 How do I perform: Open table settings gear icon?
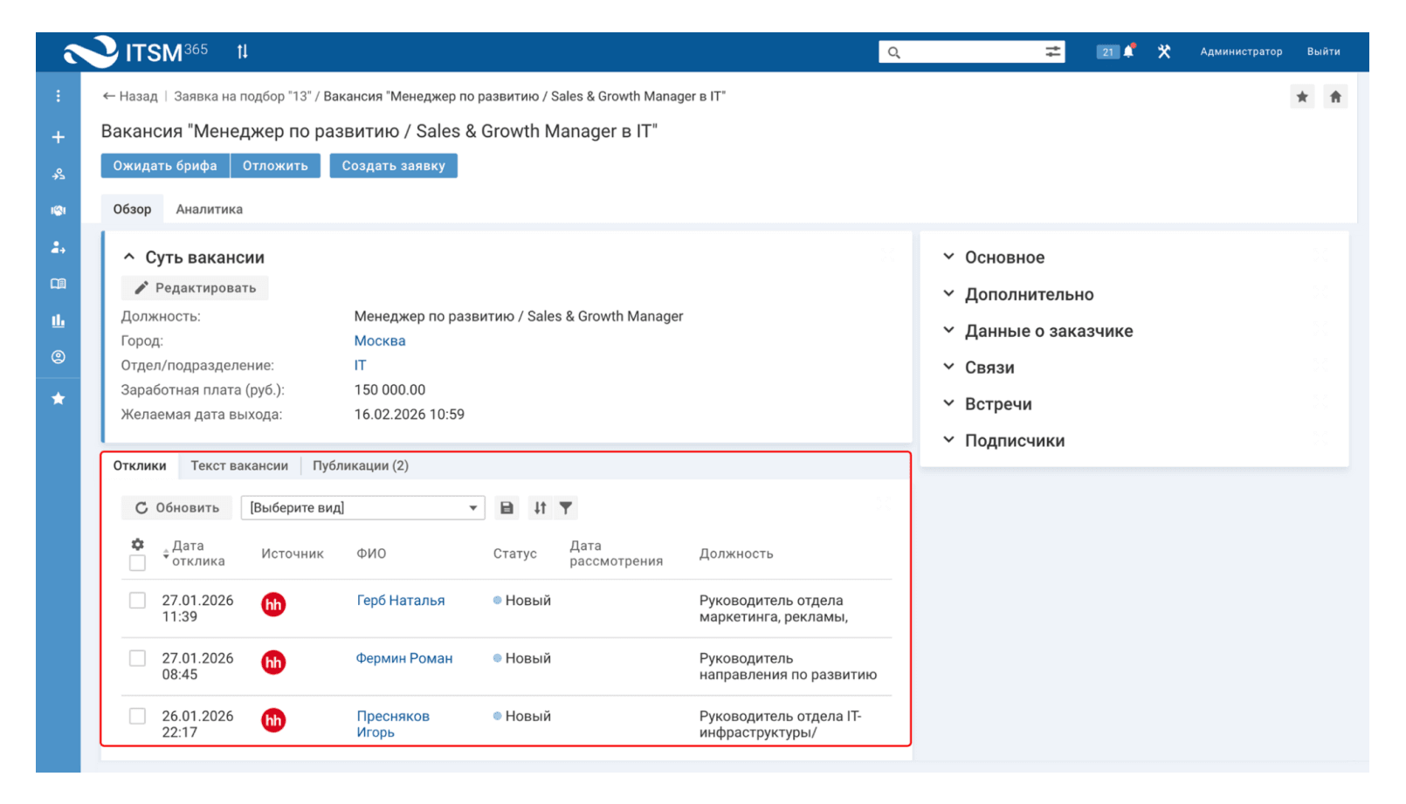point(137,544)
